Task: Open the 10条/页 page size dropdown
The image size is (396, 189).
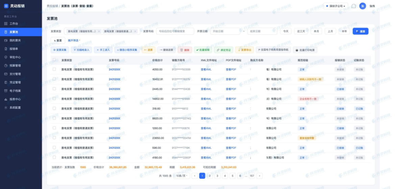Action: pyautogui.click(x=181, y=176)
